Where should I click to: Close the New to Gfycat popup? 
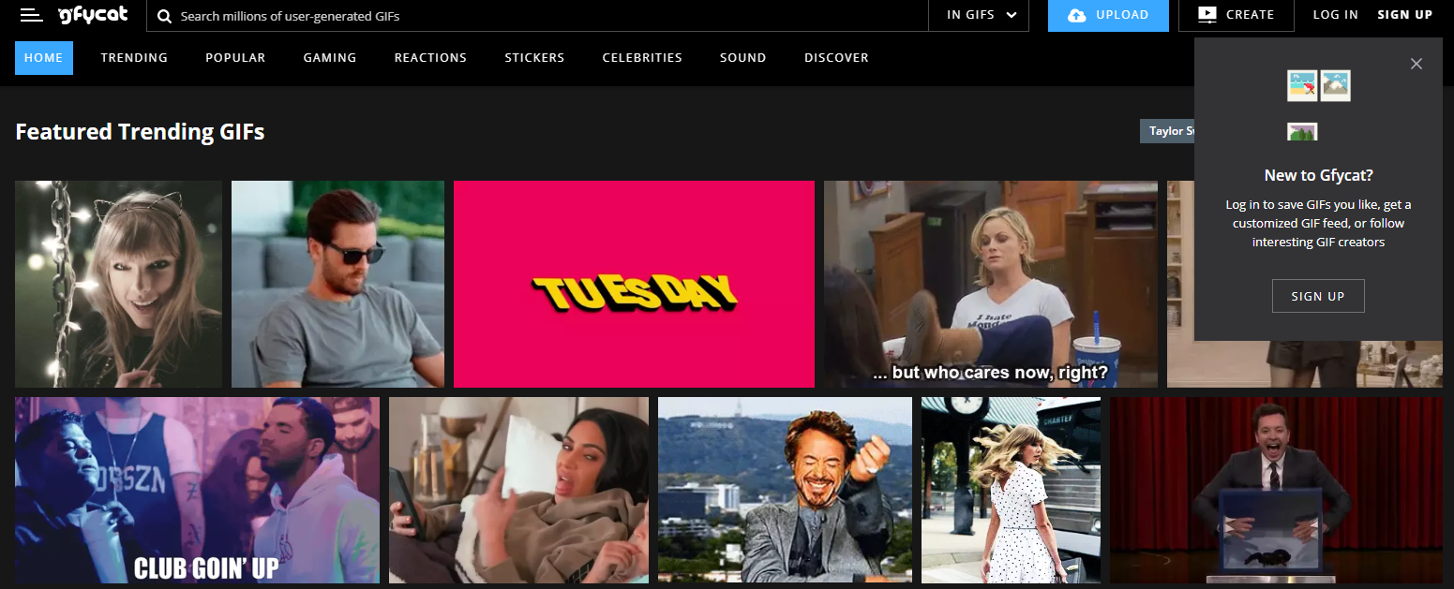click(x=1416, y=64)
